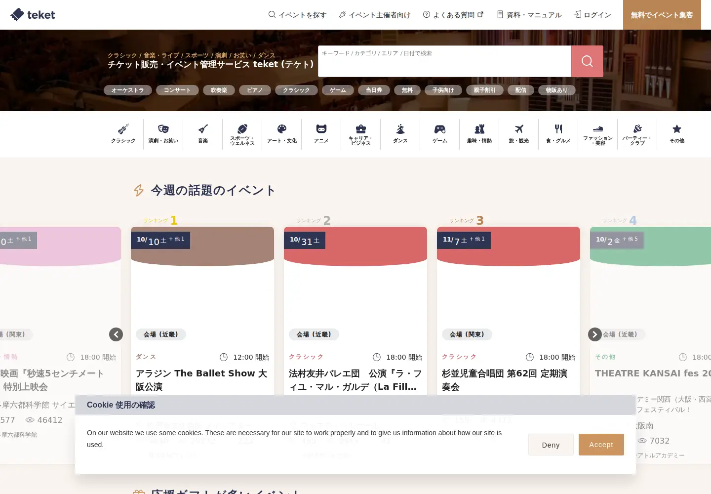Viewport: 711px width, 494px height.
Task: Open イベント主催者向け menu item
Action: [375, 15]
